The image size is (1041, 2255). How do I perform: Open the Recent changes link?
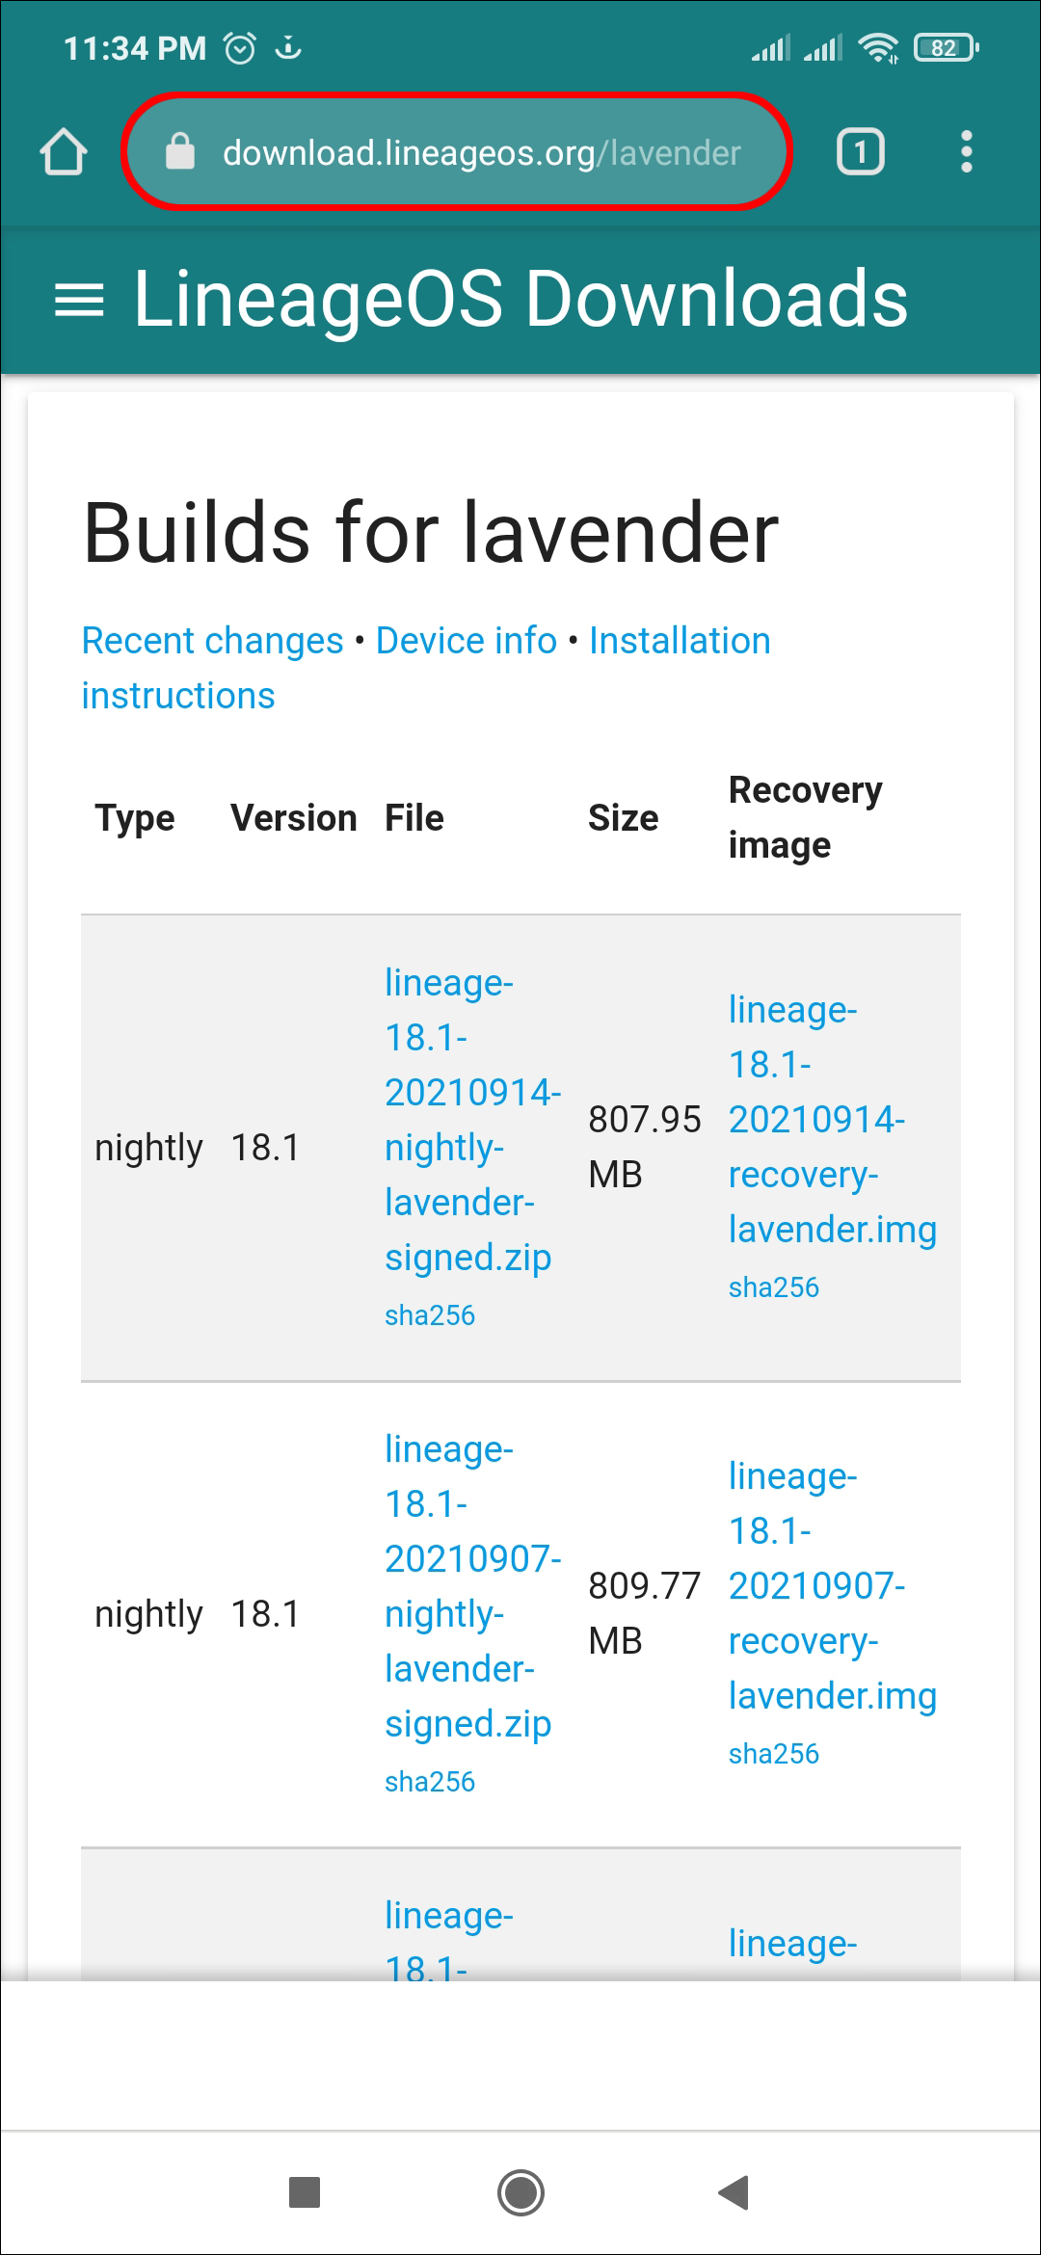click(212, 641)
